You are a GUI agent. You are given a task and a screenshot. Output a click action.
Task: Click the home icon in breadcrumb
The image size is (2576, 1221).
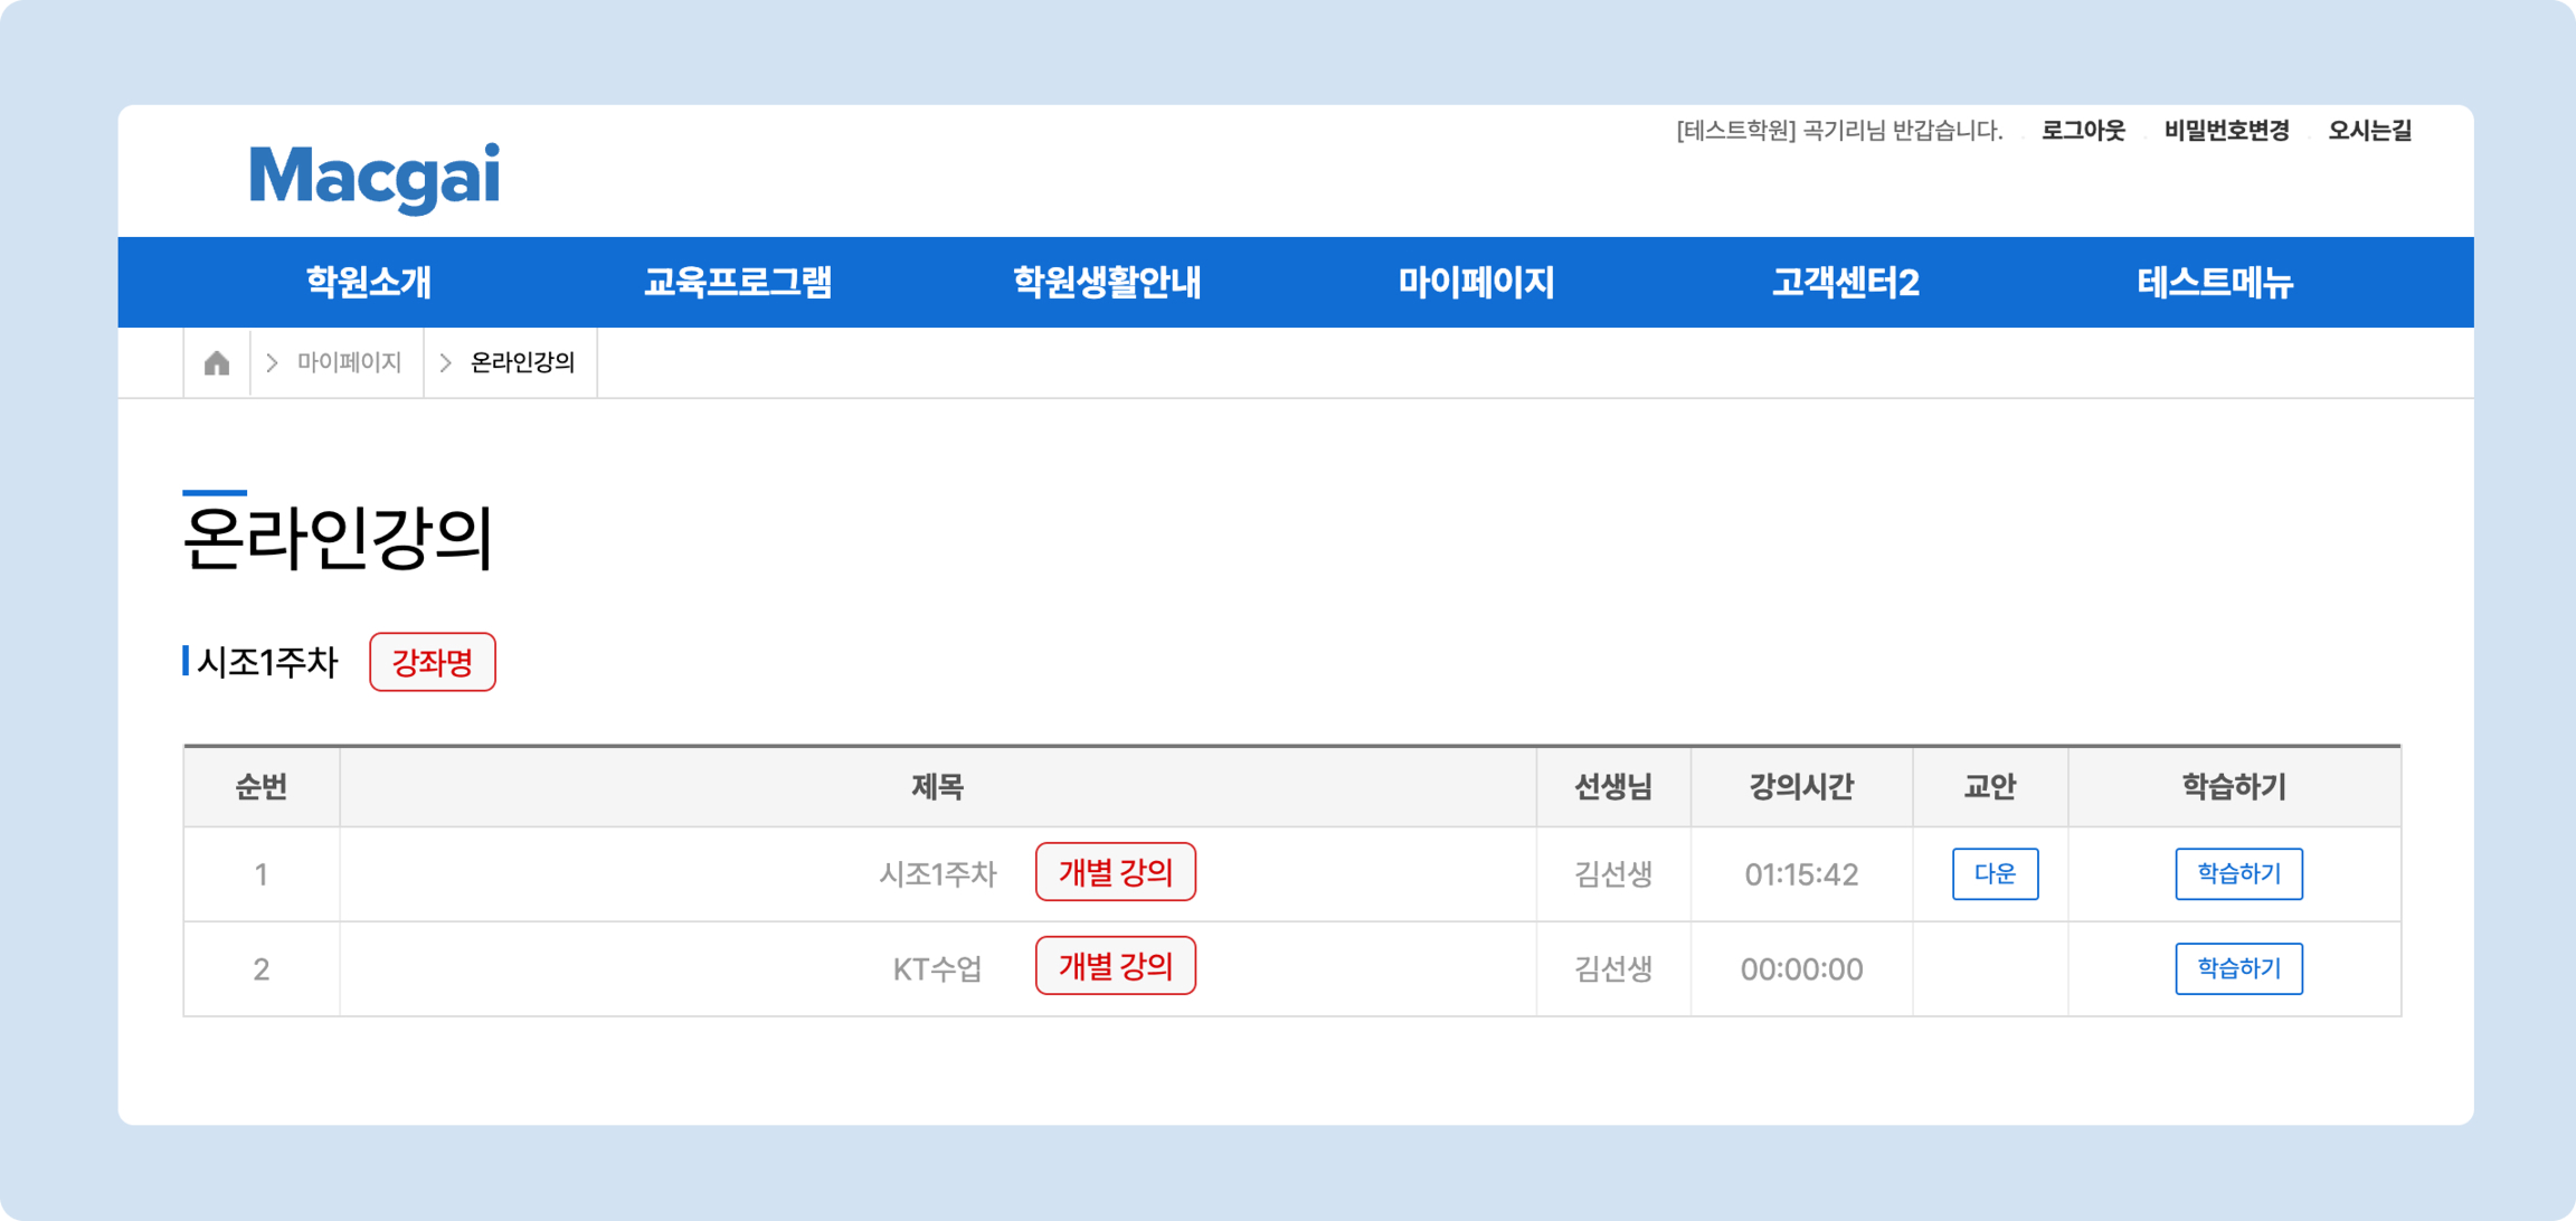[x=217, y=363]
